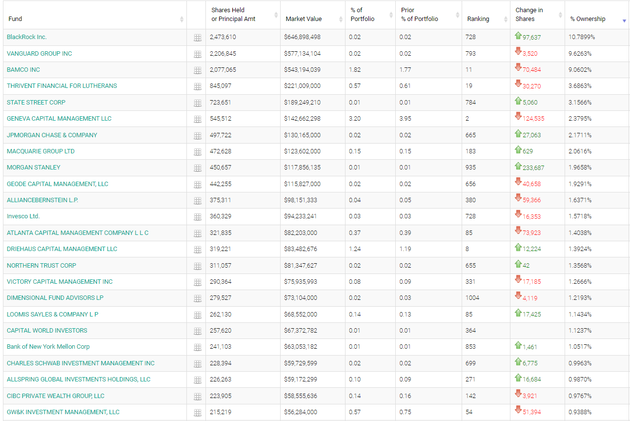Open GEODE CAPITAL MANAGEMENT, LLC link
The image size is (630, 421).
tap(58, 184)
